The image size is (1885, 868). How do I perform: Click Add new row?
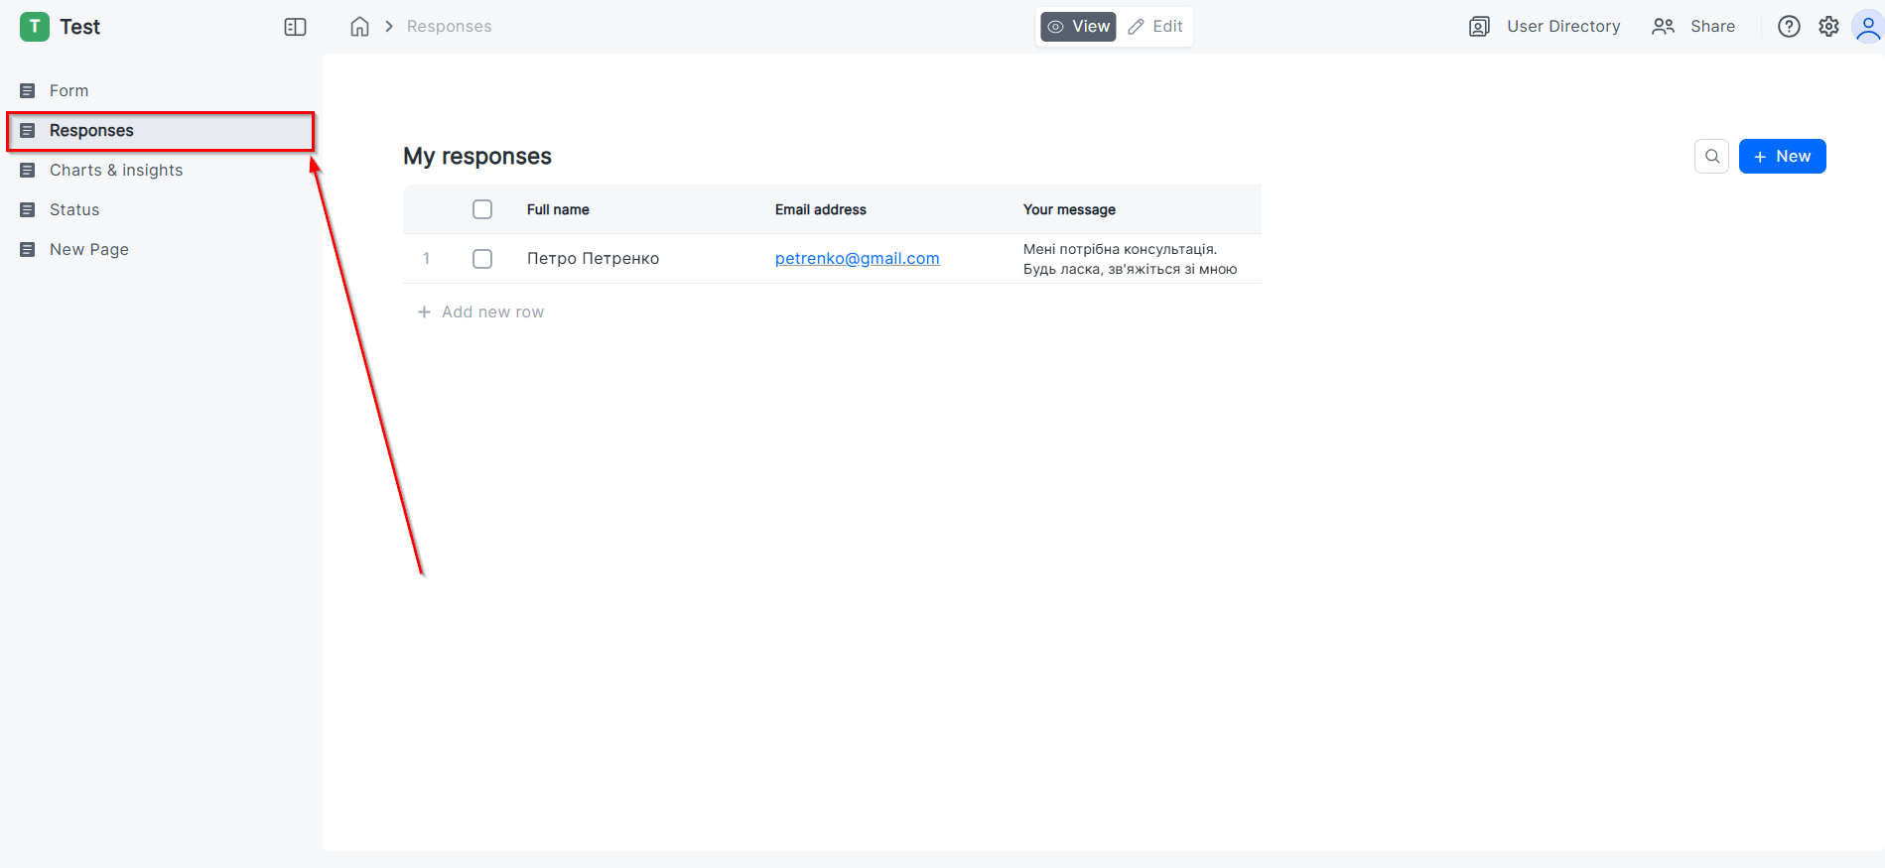tap(480, 312)
